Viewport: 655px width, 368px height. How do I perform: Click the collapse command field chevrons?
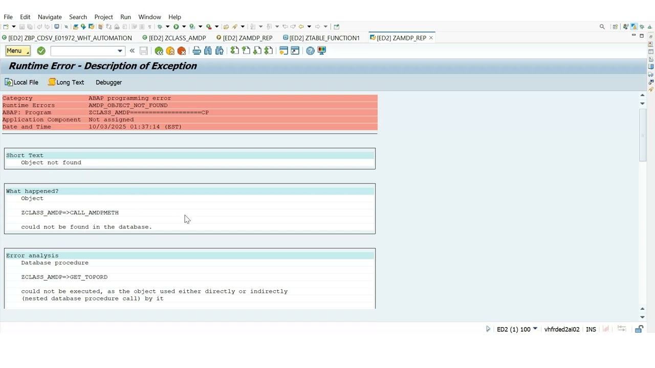tap(132, 51)
